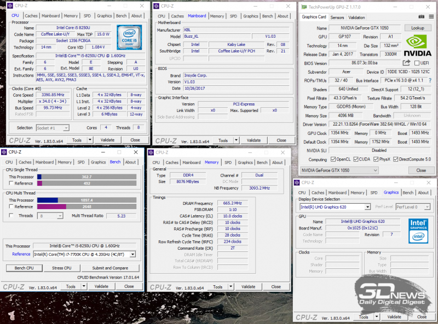
Task: Click Submit and Compare button
Action: pyautogui.click(x=110, y=268)
